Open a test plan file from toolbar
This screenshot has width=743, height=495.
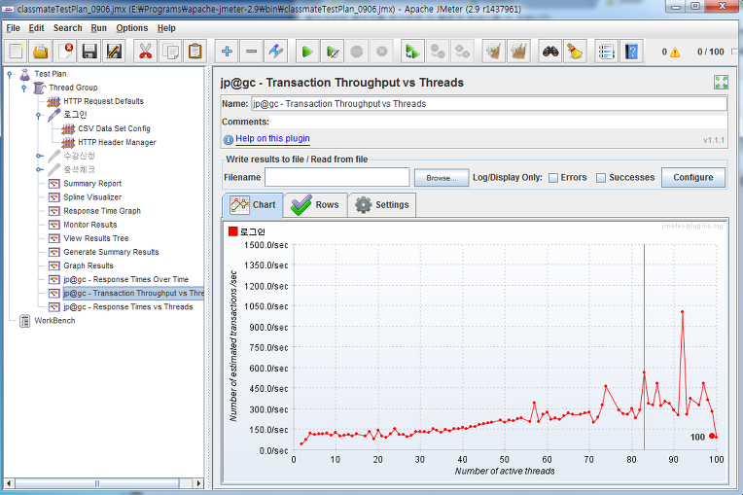tap(41, 52)
